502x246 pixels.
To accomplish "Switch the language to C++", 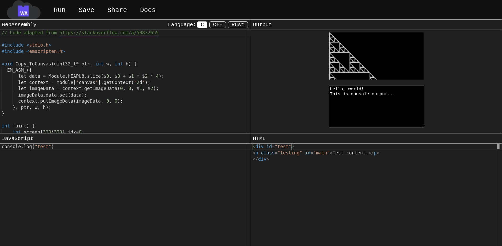I will pos(218,25).
